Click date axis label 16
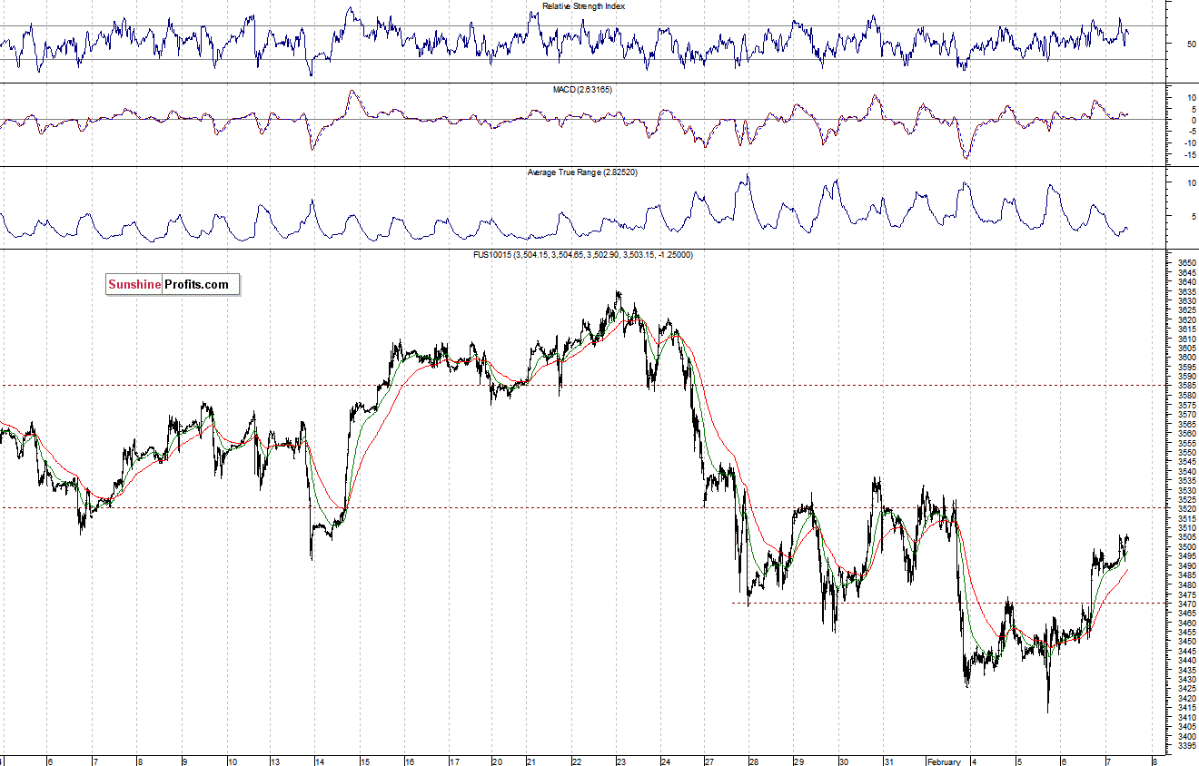The height and width of the screenshot is (766, 1199). tap(408, 761)
